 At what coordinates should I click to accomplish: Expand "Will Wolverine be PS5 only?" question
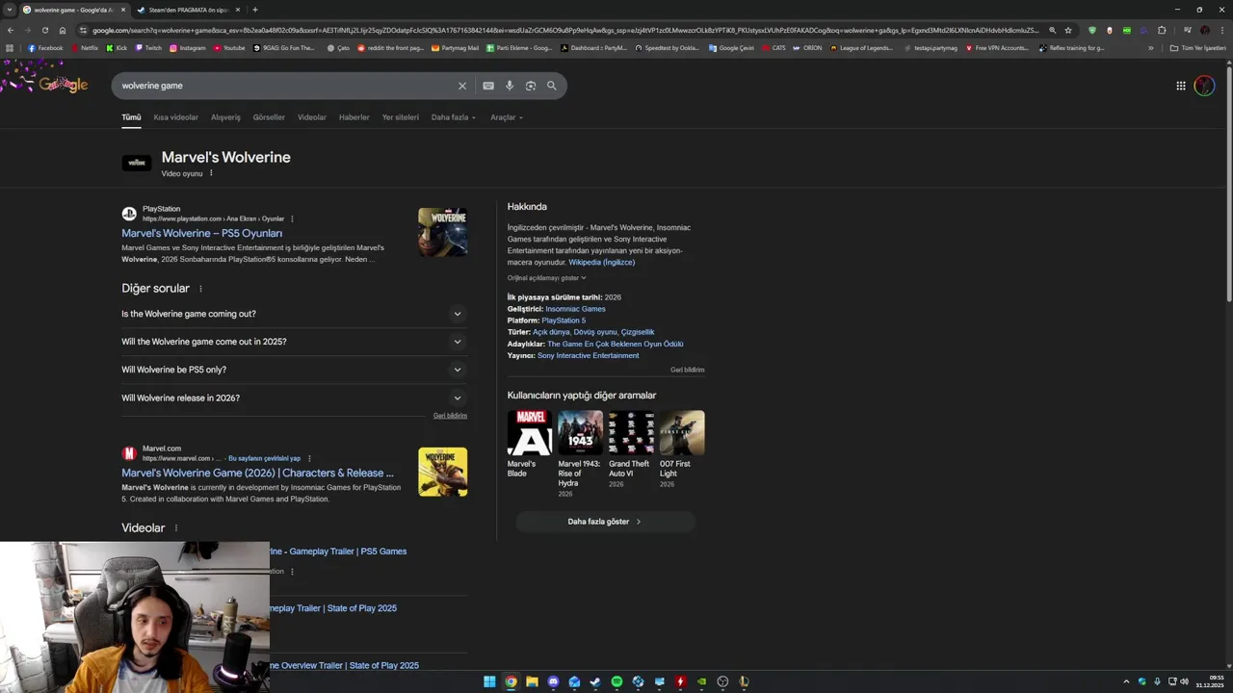tap(294, 370)
